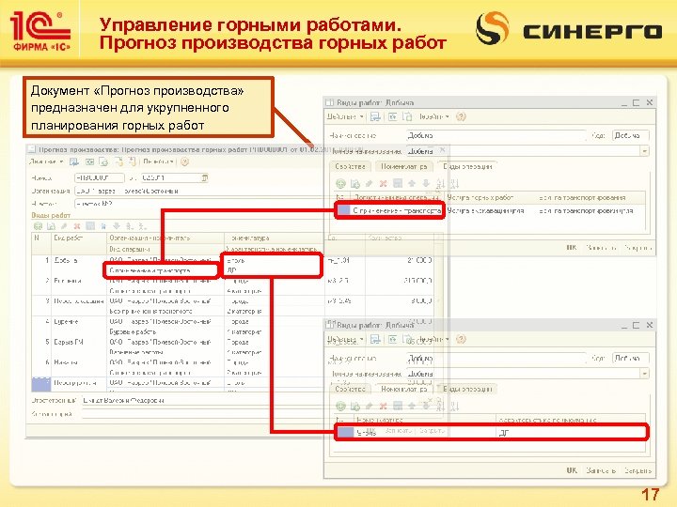The width and height of the screenshot is (677, 507).
Task: Click green Add row icon in lower Виды работ window
Action: tap(340, 407)
